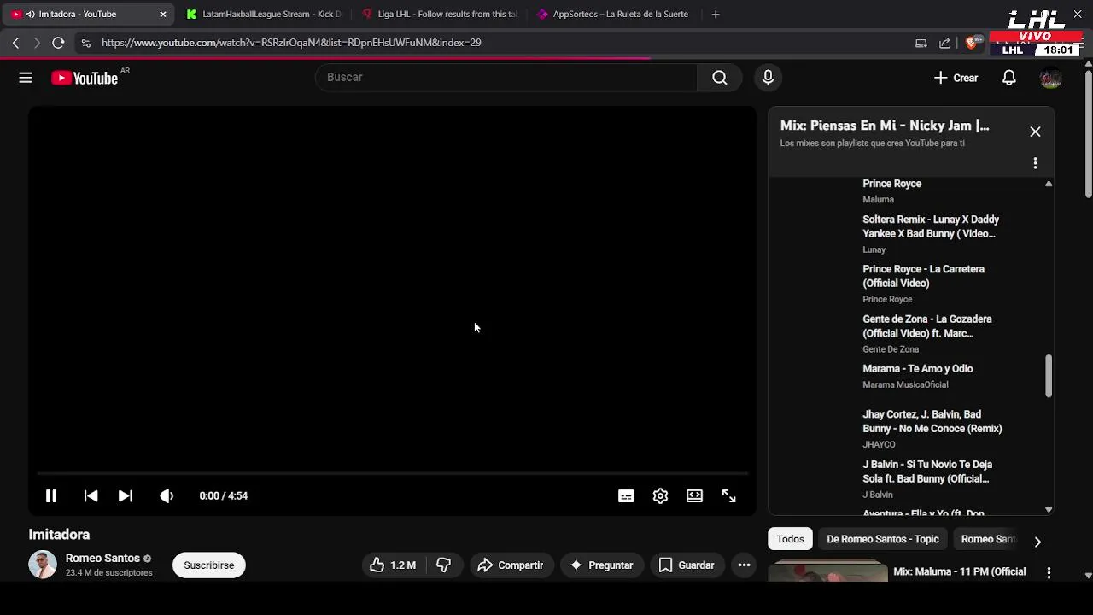Viewport: 1093px width, 615px height.
Task: Click the Preguntar button
Action: pos(601,565)
